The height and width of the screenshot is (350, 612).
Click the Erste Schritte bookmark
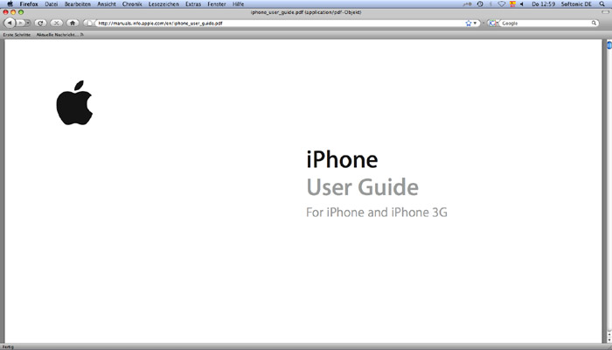pyautogui.click(x=17, y=33)
